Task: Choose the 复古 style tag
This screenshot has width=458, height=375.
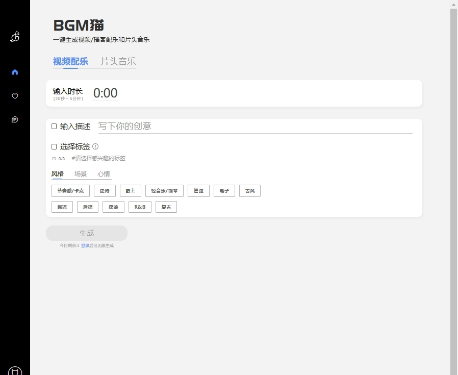Action: (166, 207)
